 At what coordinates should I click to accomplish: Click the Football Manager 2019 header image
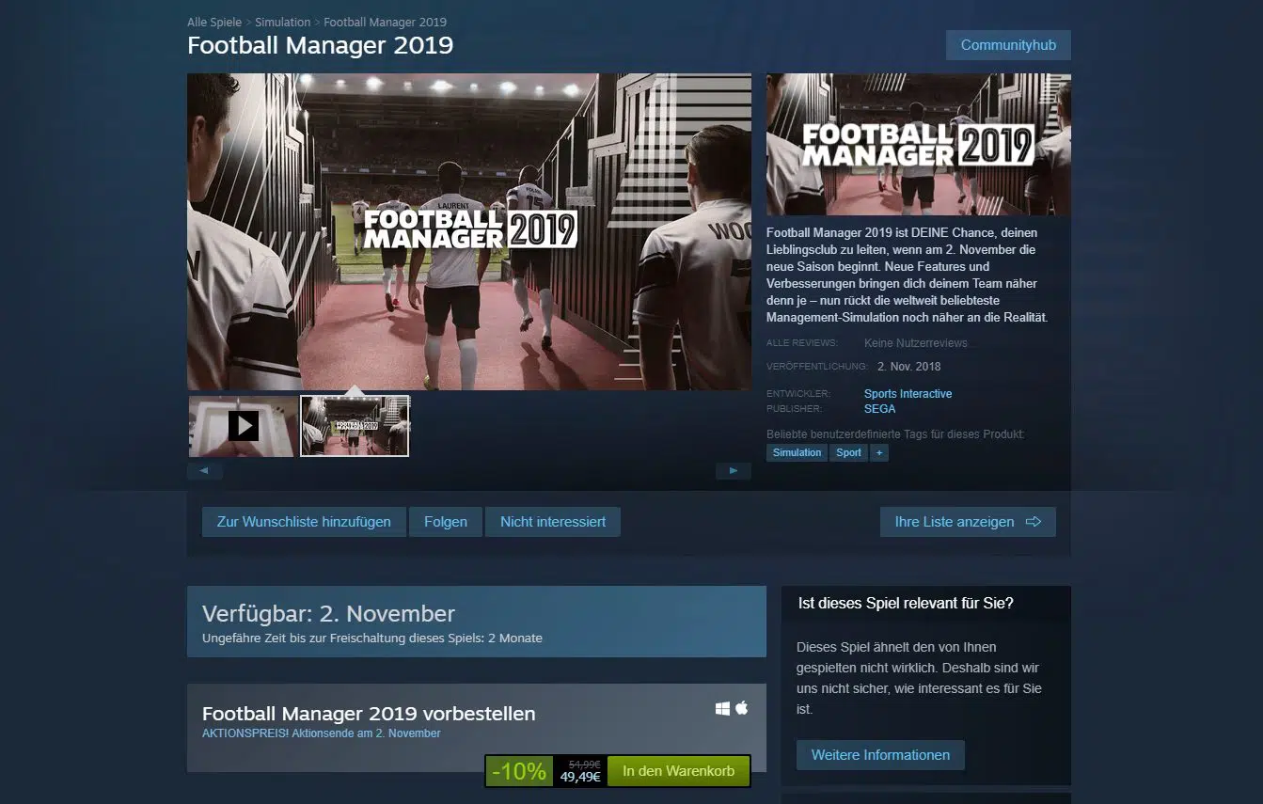[x=918, y=145]
